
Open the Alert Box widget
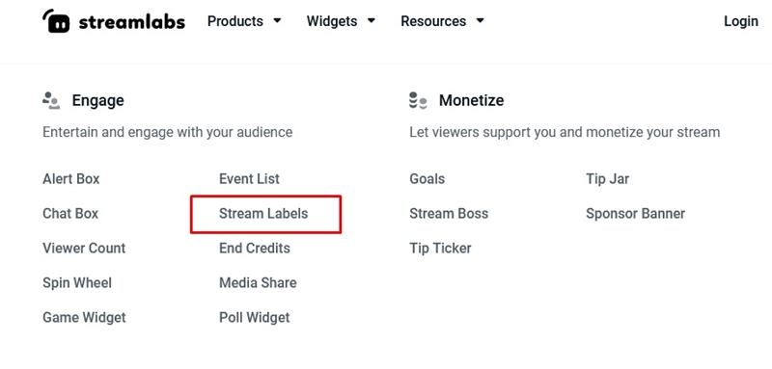[70, 179]
